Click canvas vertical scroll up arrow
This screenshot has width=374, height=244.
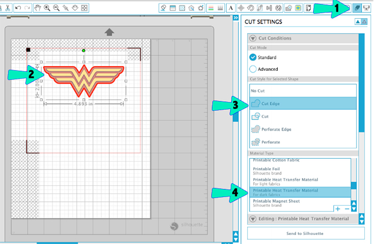(236, 234)
